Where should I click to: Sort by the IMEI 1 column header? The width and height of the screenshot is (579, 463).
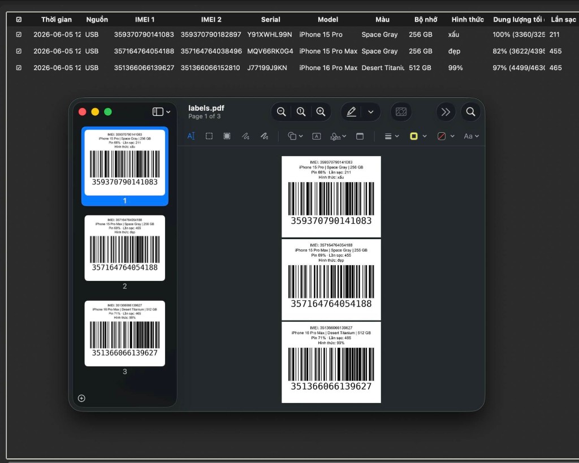point(144,20)
